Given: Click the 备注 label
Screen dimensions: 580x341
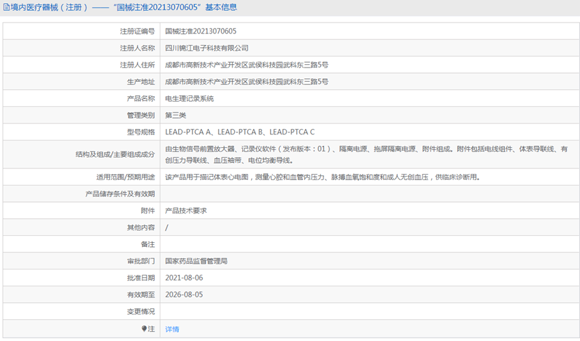Looking at the screenshot, I should coord(148,244).
